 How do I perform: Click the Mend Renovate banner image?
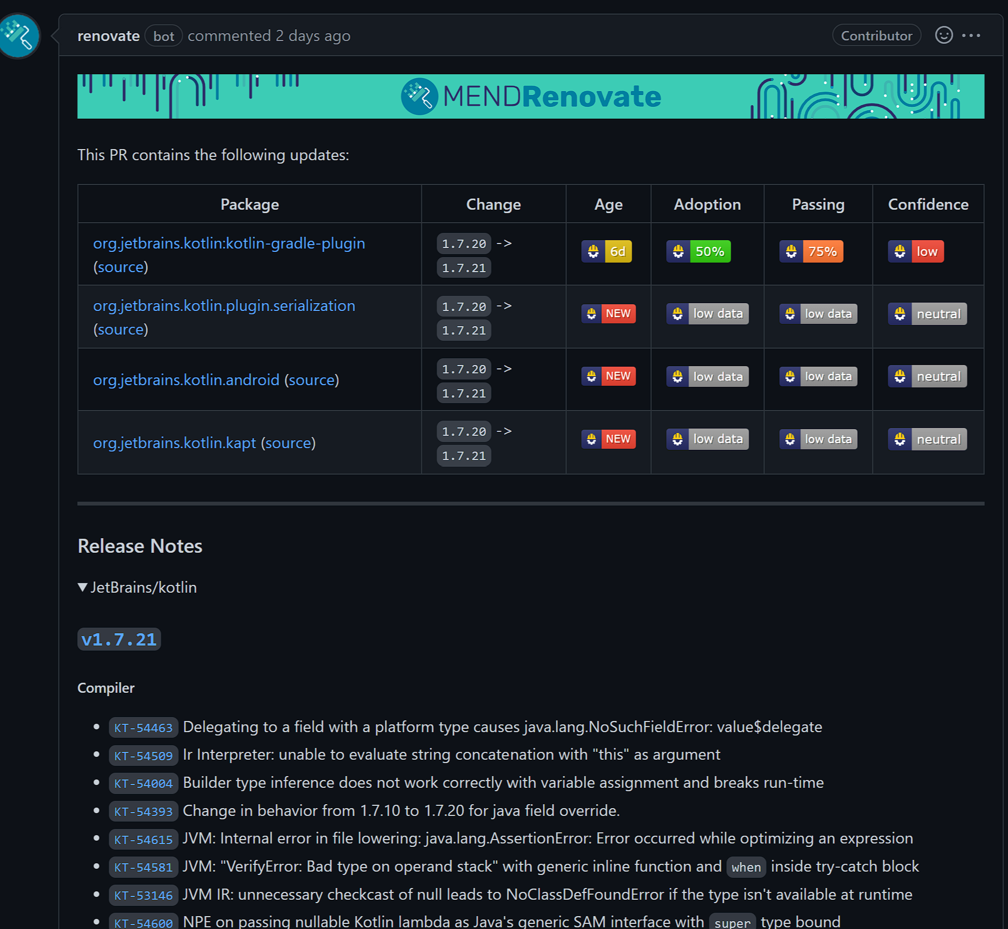tap(530, 96)
